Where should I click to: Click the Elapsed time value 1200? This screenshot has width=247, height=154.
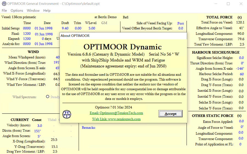[27, 39]
